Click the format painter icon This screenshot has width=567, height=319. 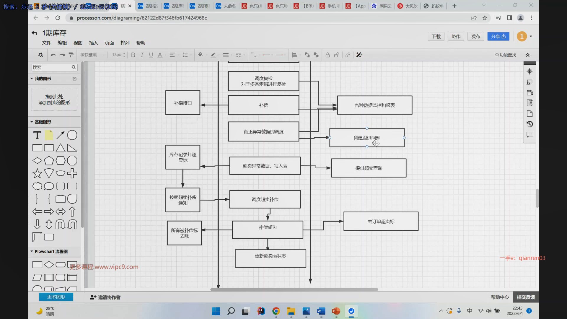click(x=71, y=55)
